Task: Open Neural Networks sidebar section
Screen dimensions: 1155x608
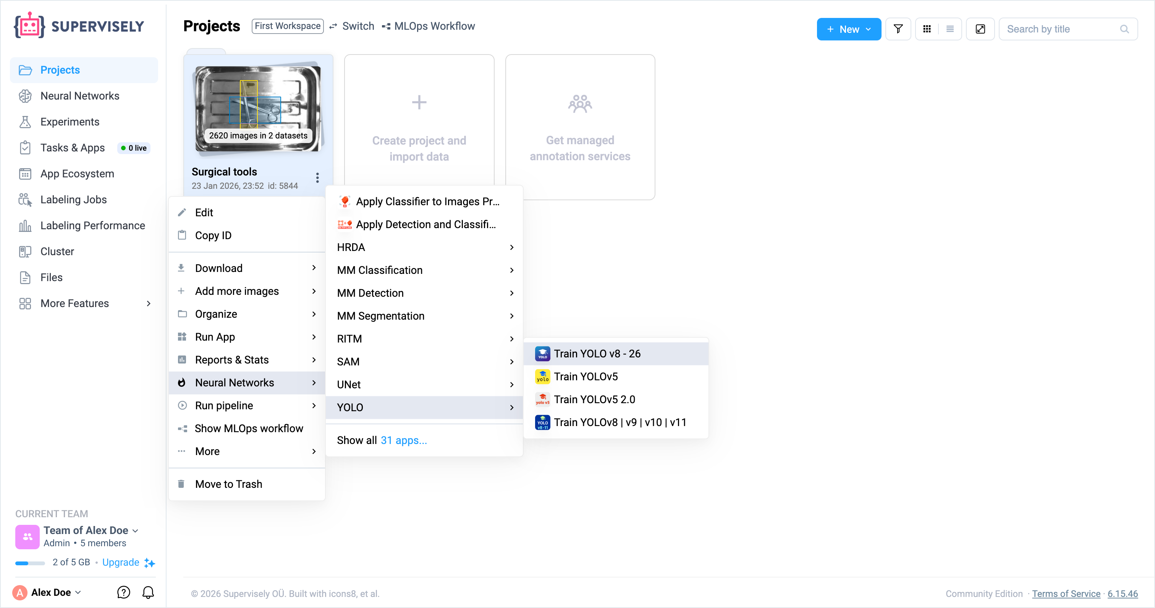Action: [x=80, y=96]
